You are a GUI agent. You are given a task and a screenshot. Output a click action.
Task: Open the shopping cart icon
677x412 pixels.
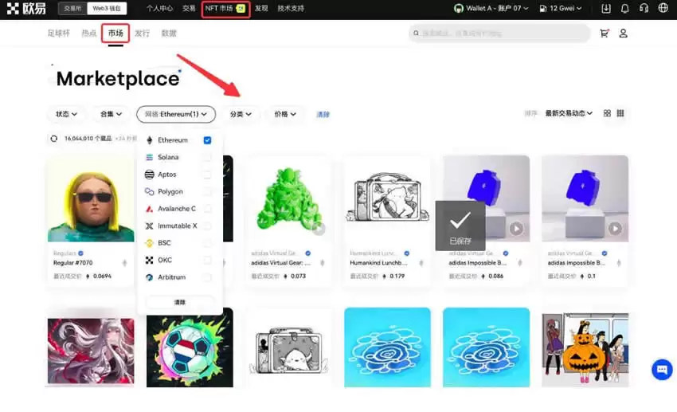coord(605,33)
